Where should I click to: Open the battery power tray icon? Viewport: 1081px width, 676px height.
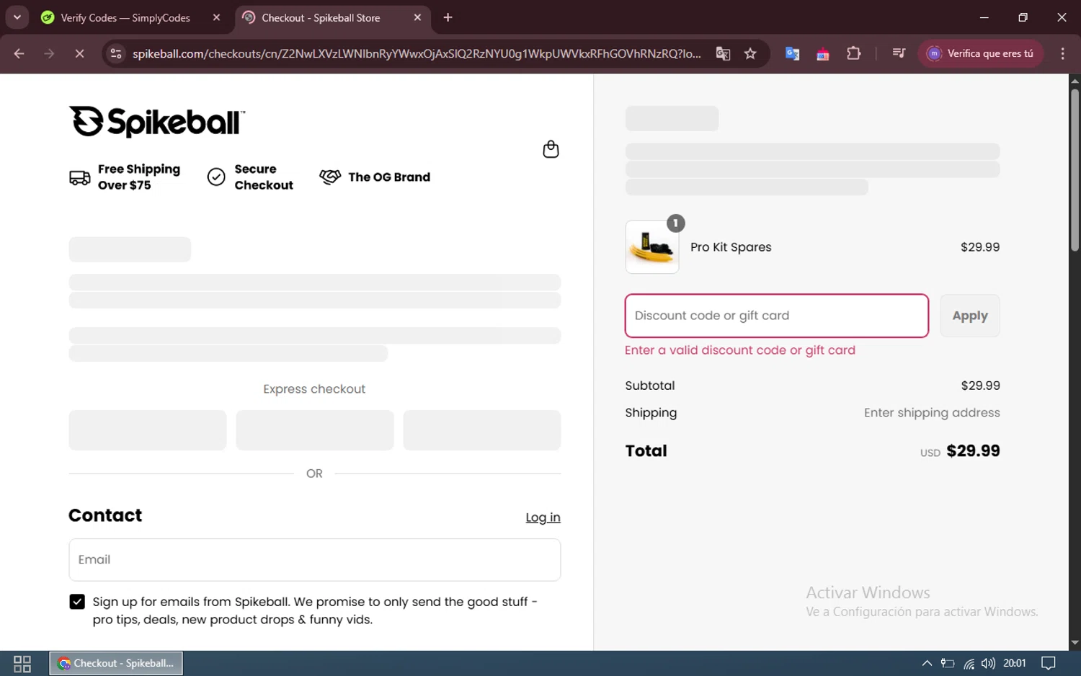tap(948, 663)
